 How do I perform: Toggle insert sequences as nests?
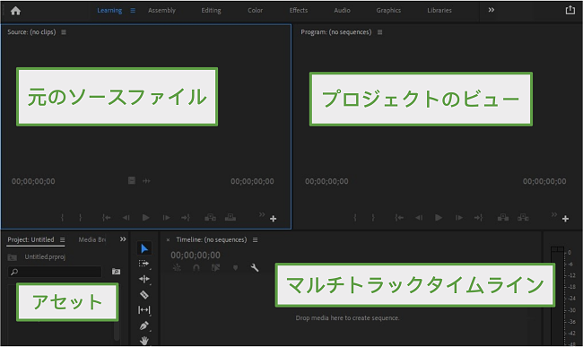tap(177, 267)
